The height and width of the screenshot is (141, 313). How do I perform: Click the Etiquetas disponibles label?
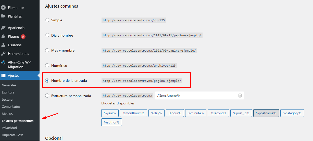118,103
